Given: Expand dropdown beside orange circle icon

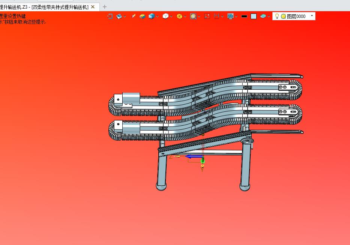Looking at the screenshot, I should click(x=185, y=17).
